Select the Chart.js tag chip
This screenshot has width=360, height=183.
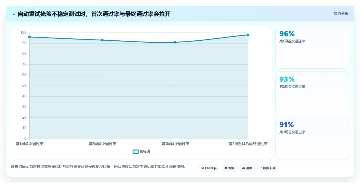click(209, 168)
